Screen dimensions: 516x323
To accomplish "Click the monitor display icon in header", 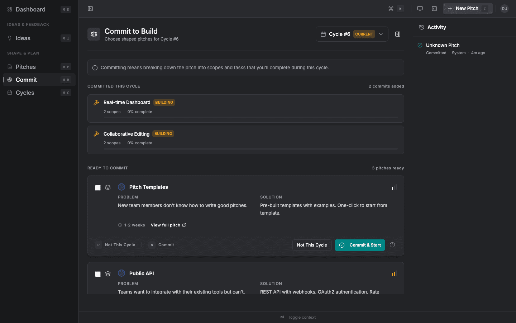I will tap(420, 9).
